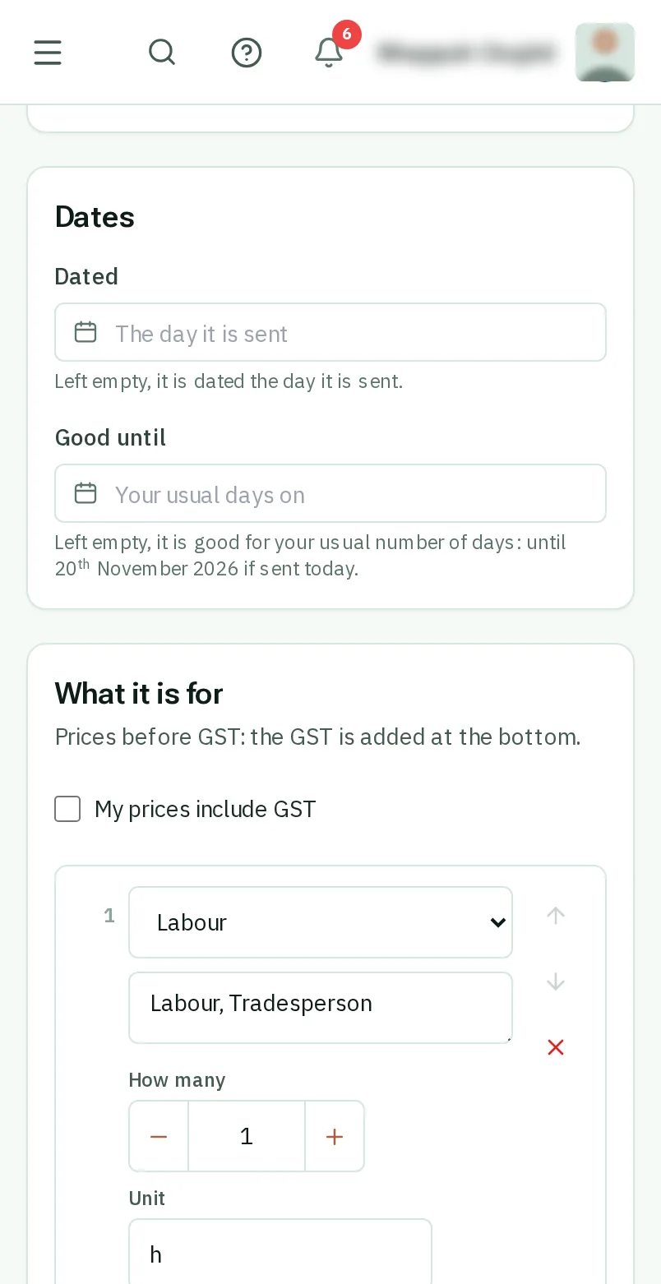
Task: Click the Dated date input field
Action: click(330, 332)
